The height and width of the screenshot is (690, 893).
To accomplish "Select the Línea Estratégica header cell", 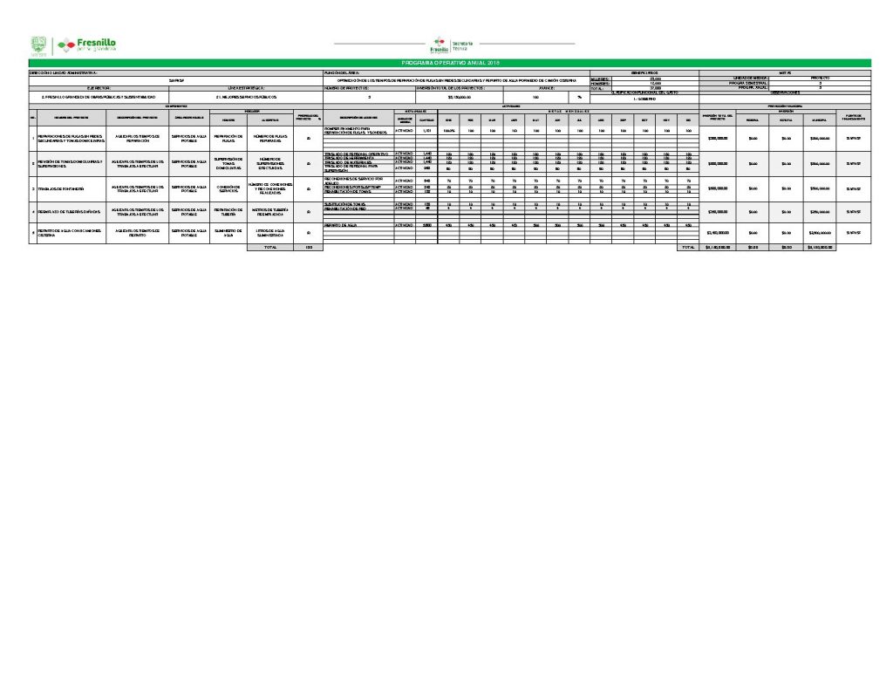I will (248, 88).
